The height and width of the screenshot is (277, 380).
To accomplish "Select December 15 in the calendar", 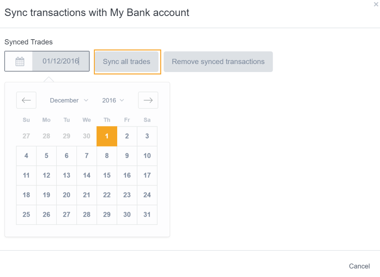I will [x=106, y=175].
